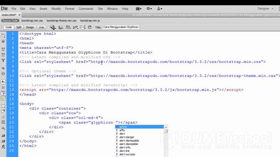Click the Collapse Full Tag icon
Image resolution: width=280 pixels, height=157 pixels.
[x=3, y=49]
